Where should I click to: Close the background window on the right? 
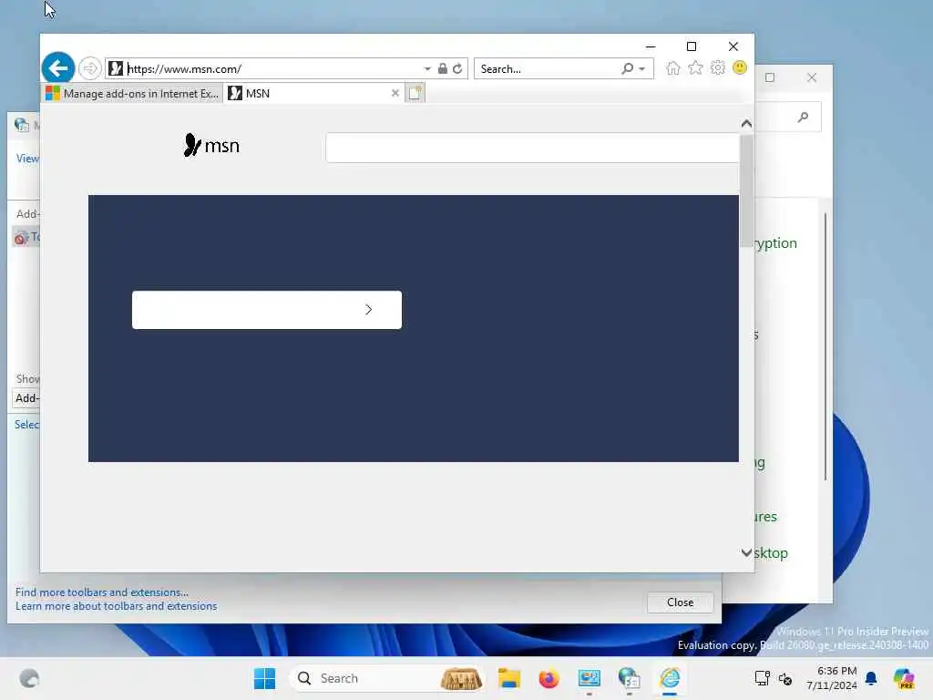(812, 77)
